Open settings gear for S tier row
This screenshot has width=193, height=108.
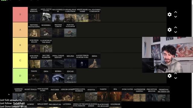click(x=169, y=14)
